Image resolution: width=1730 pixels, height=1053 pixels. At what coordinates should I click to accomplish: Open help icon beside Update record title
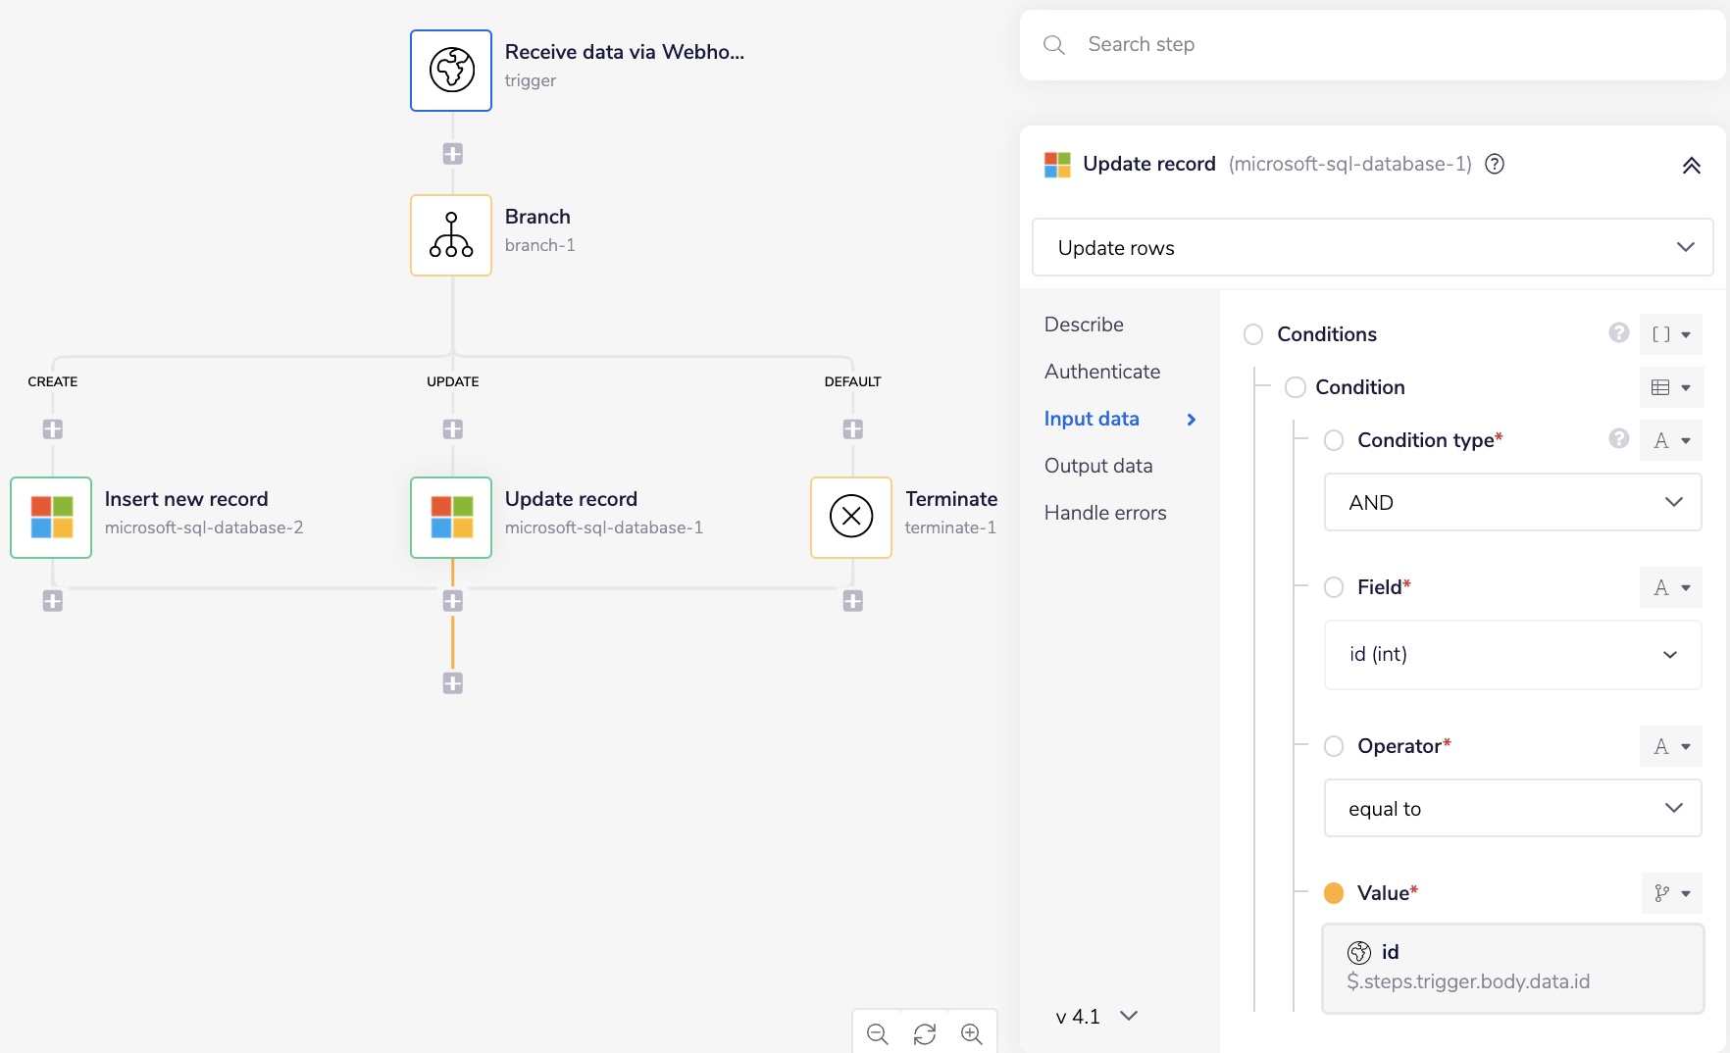click(x=1495, y=165)
